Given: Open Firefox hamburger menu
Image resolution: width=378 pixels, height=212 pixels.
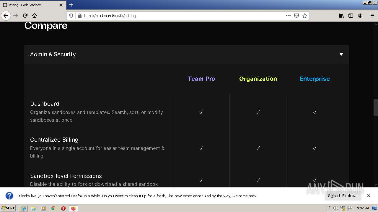Looking at the screenshot, I should (x=372, y=16).
